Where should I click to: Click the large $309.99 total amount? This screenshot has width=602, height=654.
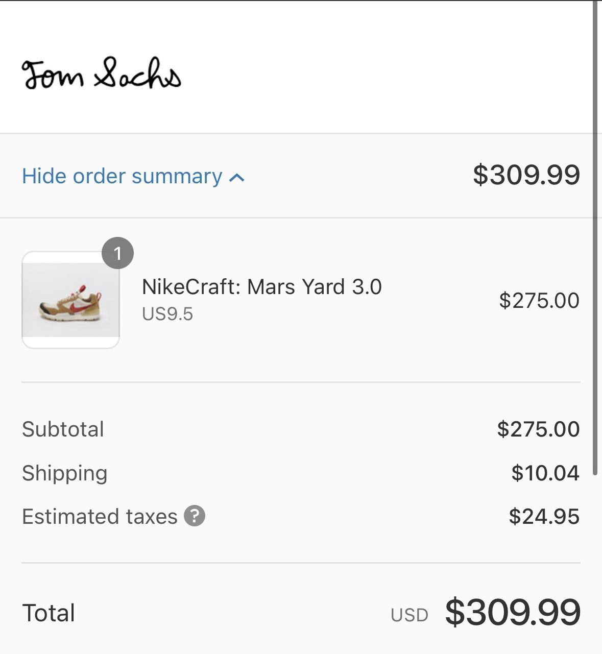(513, 612)
